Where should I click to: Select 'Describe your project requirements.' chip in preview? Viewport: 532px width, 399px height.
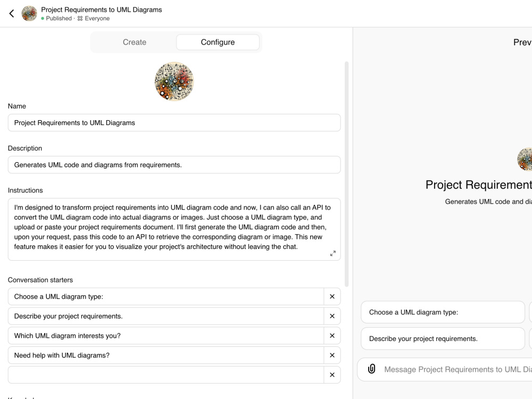click(x=443, y=338)
